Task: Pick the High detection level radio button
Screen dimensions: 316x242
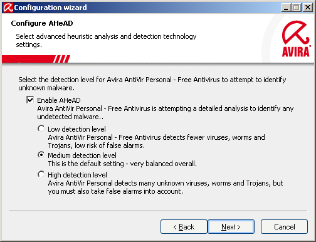Action: [x=41, y=174]
